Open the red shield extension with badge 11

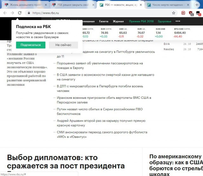pyautogui.click(x=191, y=13)
